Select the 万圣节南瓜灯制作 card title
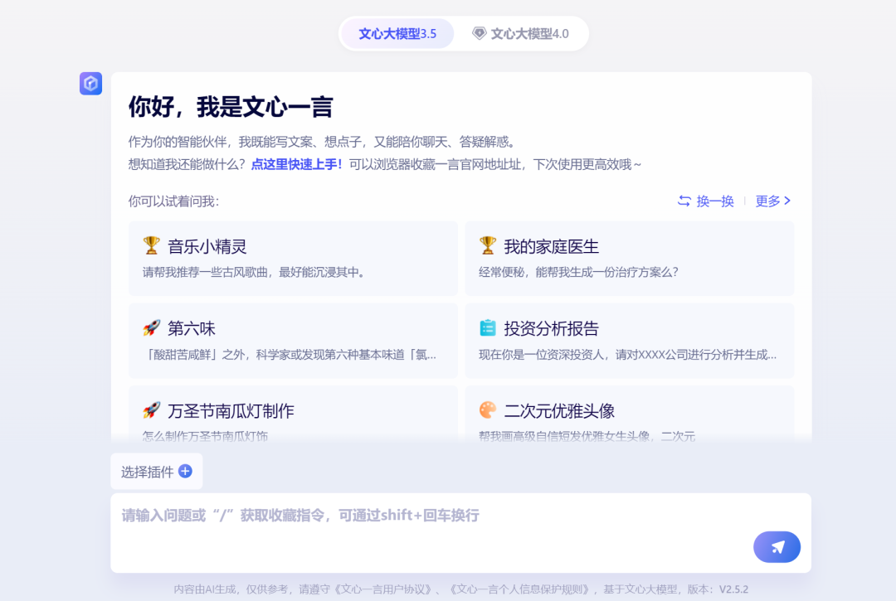Image resolution: width=896 pixels, height=601 pixels. [x=231, y=411]
